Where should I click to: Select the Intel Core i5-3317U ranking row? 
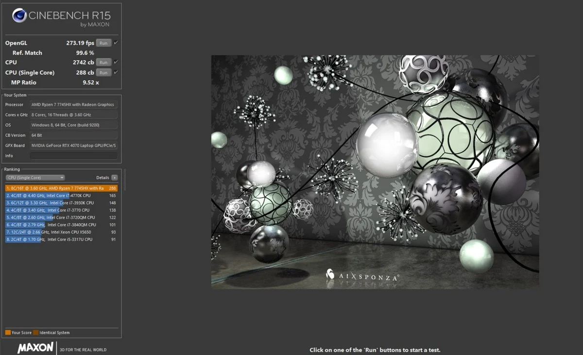click(x=61, y=239)
